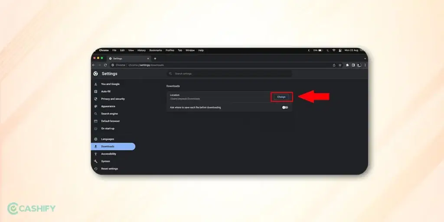Click the Wi-Fi menu bar icon
The image size is (444, 222).
point(334,50)
